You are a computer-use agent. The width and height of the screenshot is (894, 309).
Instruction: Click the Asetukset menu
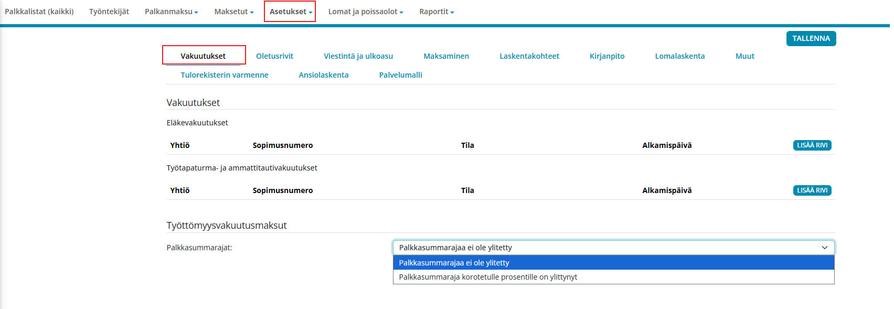point(290,12)
